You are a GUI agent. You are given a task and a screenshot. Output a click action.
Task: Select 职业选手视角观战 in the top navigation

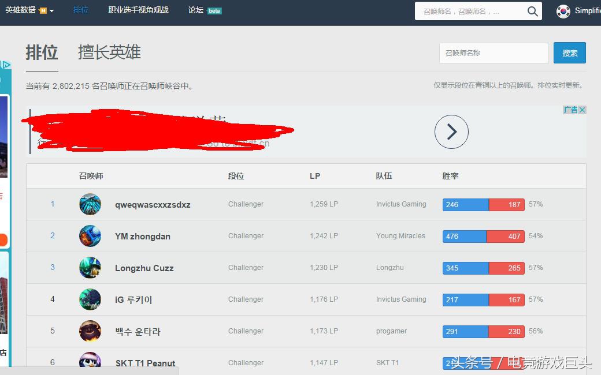point(138,10)
